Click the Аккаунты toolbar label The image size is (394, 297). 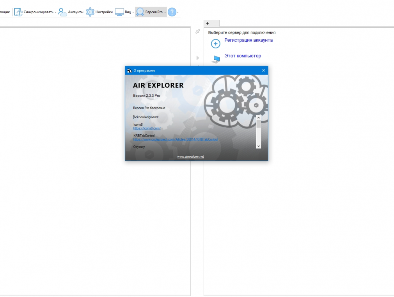point(76,12)
